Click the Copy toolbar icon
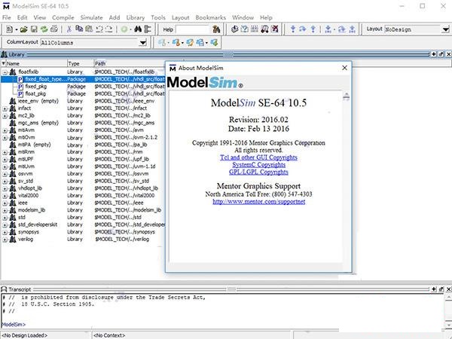The height and width of the screenshot is (339, 452). (x=79, y=29)
